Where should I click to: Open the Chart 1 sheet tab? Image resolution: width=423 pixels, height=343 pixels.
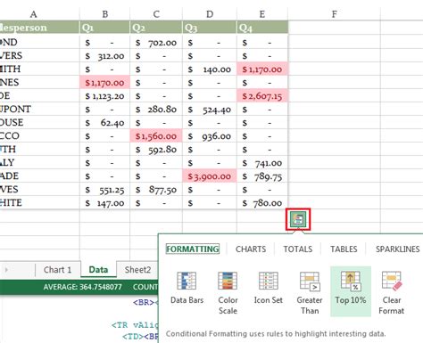(x=57, y=270)
